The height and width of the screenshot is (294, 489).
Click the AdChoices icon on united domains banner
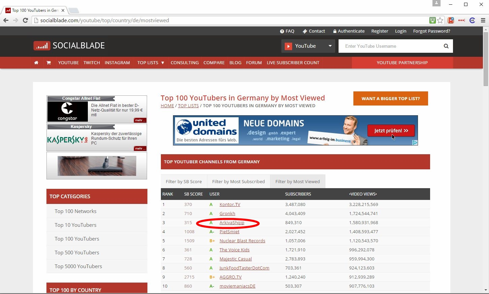[x=415, y=142]
